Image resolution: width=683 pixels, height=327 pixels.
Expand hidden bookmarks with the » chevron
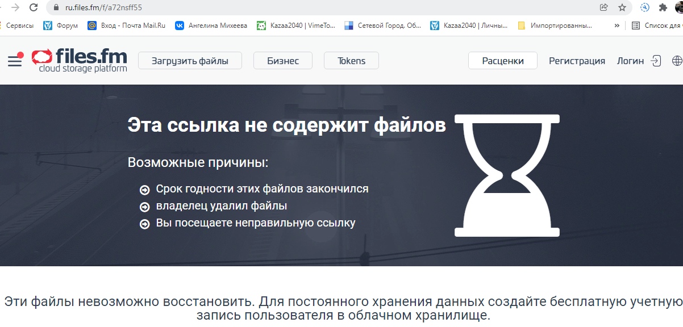[617, 25]
